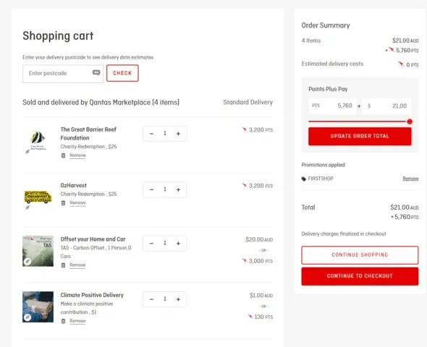Increase Climate Positive Delivery quantity
This screenshot has width=427, height=347.
coord(178,299)
